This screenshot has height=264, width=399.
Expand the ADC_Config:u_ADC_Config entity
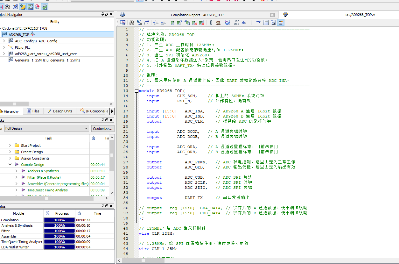(x=4, y=41)
